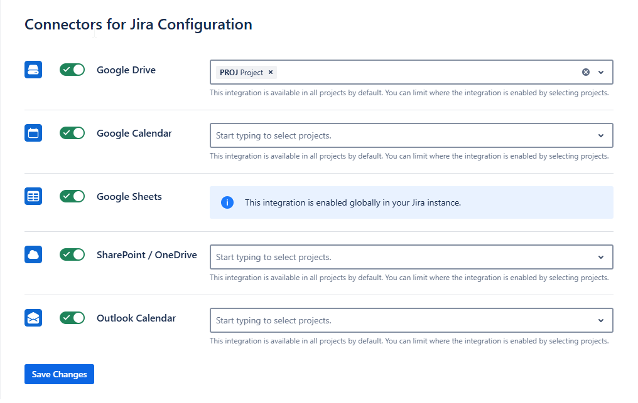
Task: Disable the Google Drive integration toggle
Action: coord(72,70)
